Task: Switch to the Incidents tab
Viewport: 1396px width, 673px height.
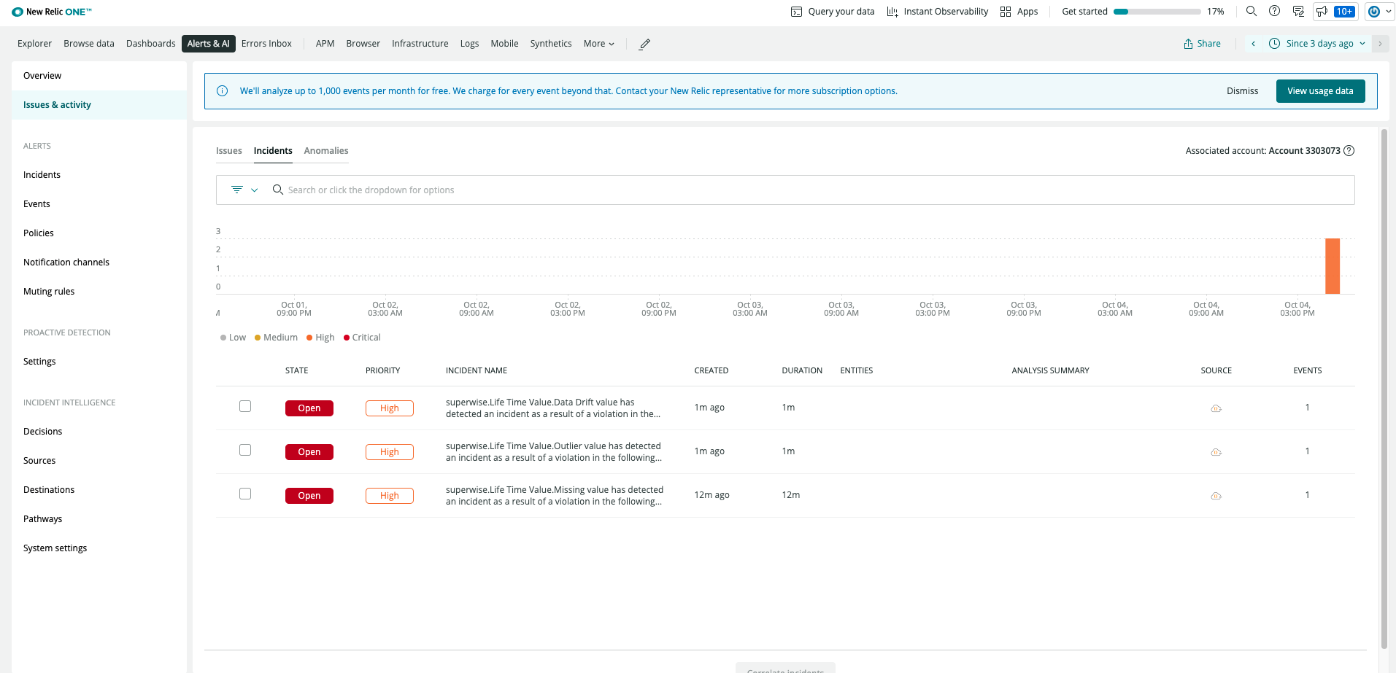Action: point(273,151)
